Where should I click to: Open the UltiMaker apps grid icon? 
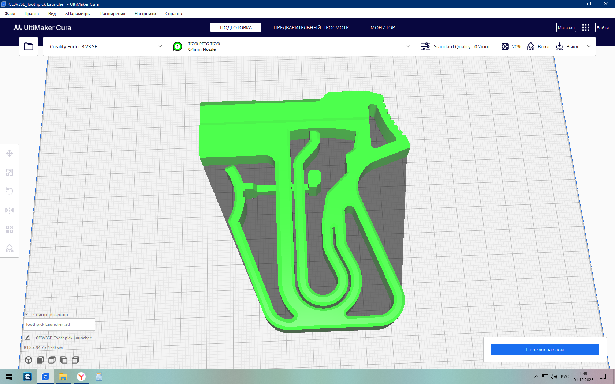[x=586, y=27]
